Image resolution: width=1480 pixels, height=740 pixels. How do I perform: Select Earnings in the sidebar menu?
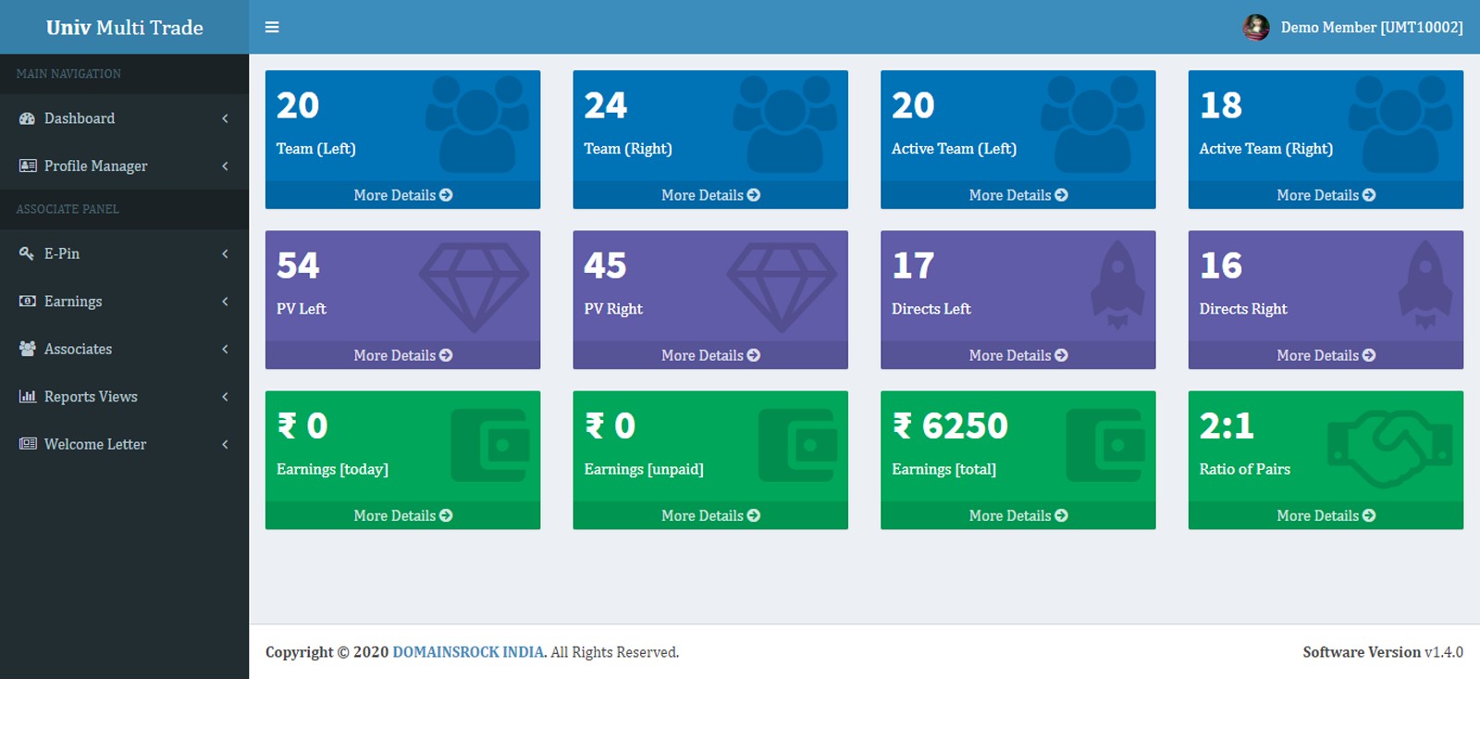[x=124, y=301]
